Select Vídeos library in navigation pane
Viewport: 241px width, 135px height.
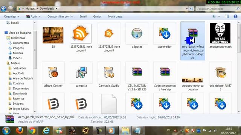17,58
